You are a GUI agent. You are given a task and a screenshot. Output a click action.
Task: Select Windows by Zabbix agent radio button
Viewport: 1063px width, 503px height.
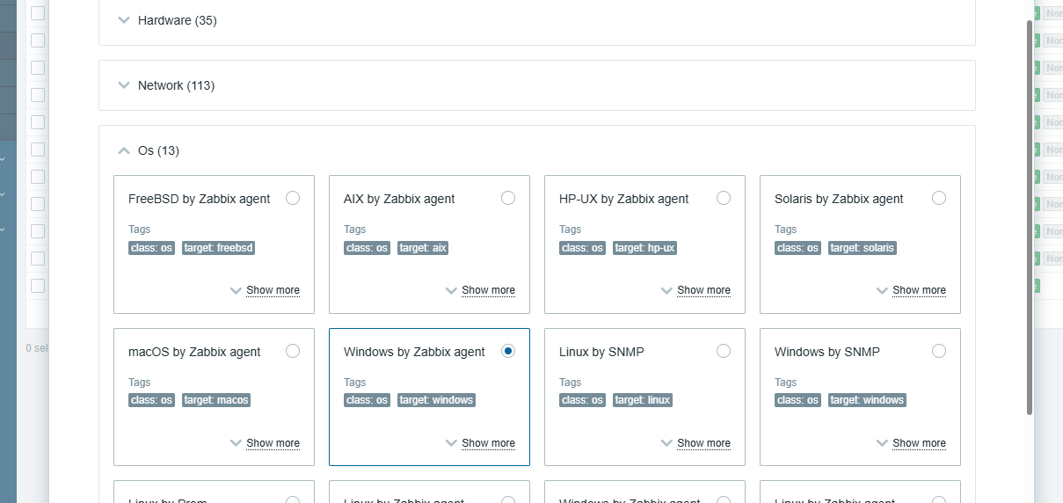(x=508, y=351)
